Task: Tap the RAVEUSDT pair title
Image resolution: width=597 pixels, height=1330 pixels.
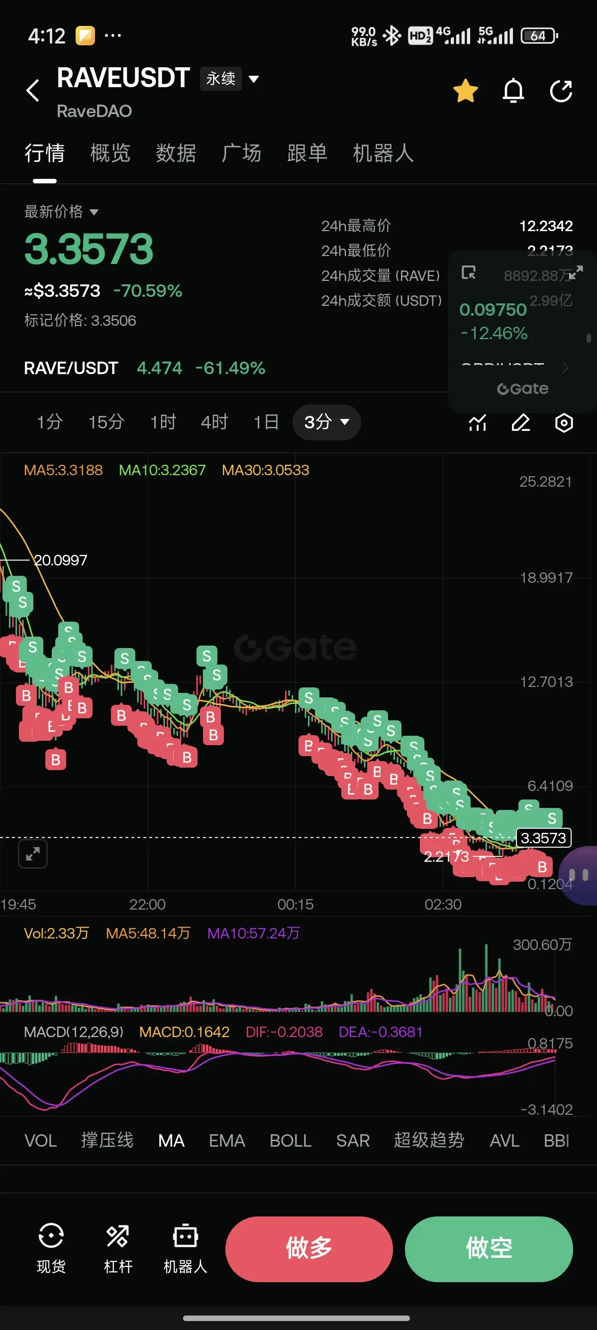Action: click(x=123, y=78)
